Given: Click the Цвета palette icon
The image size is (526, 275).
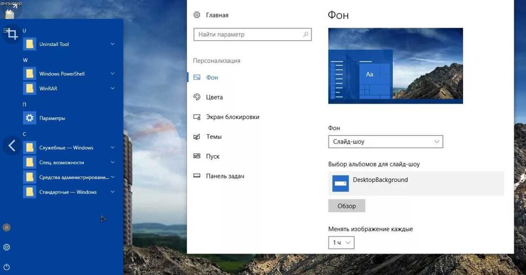Looking at the screenshot, I should [197, 97].
